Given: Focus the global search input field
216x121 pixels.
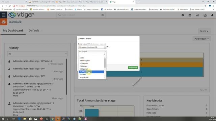Looking at the screenshot, I should 81,15.
